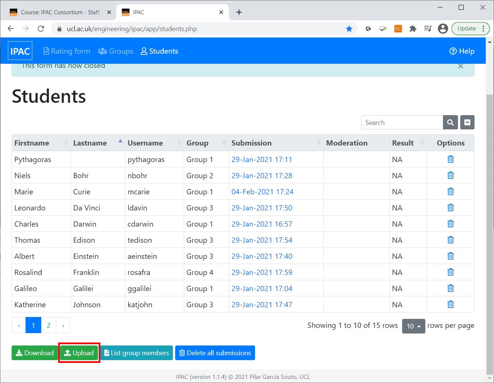
Task: Click Delete all submissions button
Action: pos(215,353)
